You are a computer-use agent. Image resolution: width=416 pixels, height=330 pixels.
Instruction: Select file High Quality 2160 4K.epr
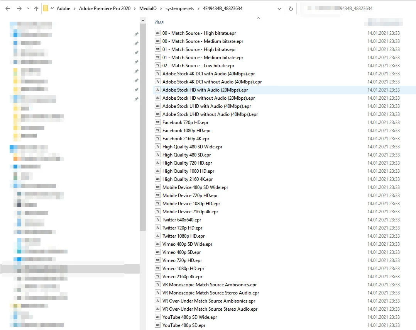tap(188, 179)
